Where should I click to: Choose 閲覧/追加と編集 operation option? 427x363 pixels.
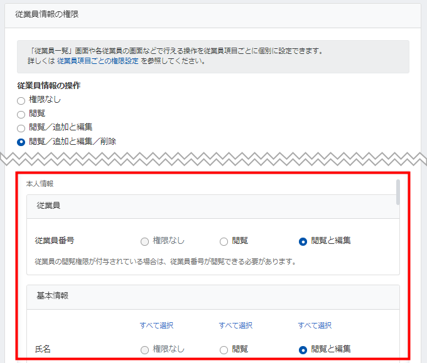coord(21,128)
